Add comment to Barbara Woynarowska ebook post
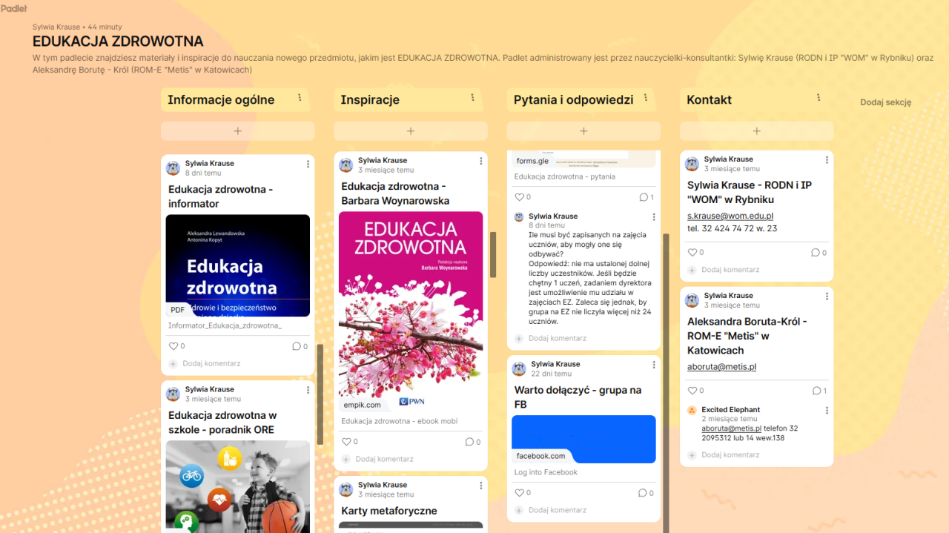 tap(384, 460)
